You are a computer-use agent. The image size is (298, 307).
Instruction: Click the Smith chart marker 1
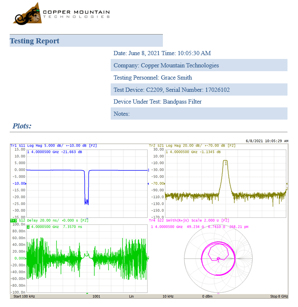[218, 260]
